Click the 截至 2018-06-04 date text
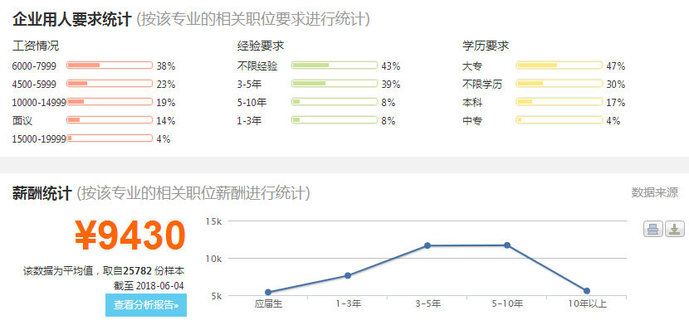This screenshot has width=689, height=325. [149, 286]
